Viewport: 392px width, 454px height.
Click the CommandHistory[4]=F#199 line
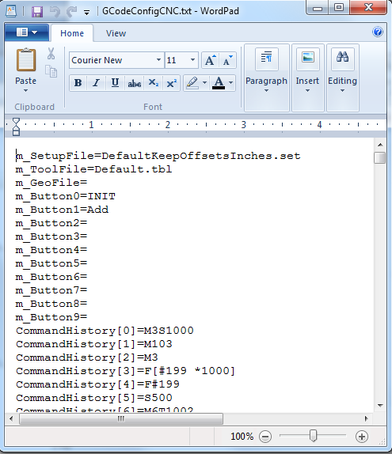click(97, 384)
